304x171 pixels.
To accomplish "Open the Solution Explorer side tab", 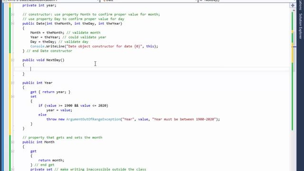I will tap(300, 26).
